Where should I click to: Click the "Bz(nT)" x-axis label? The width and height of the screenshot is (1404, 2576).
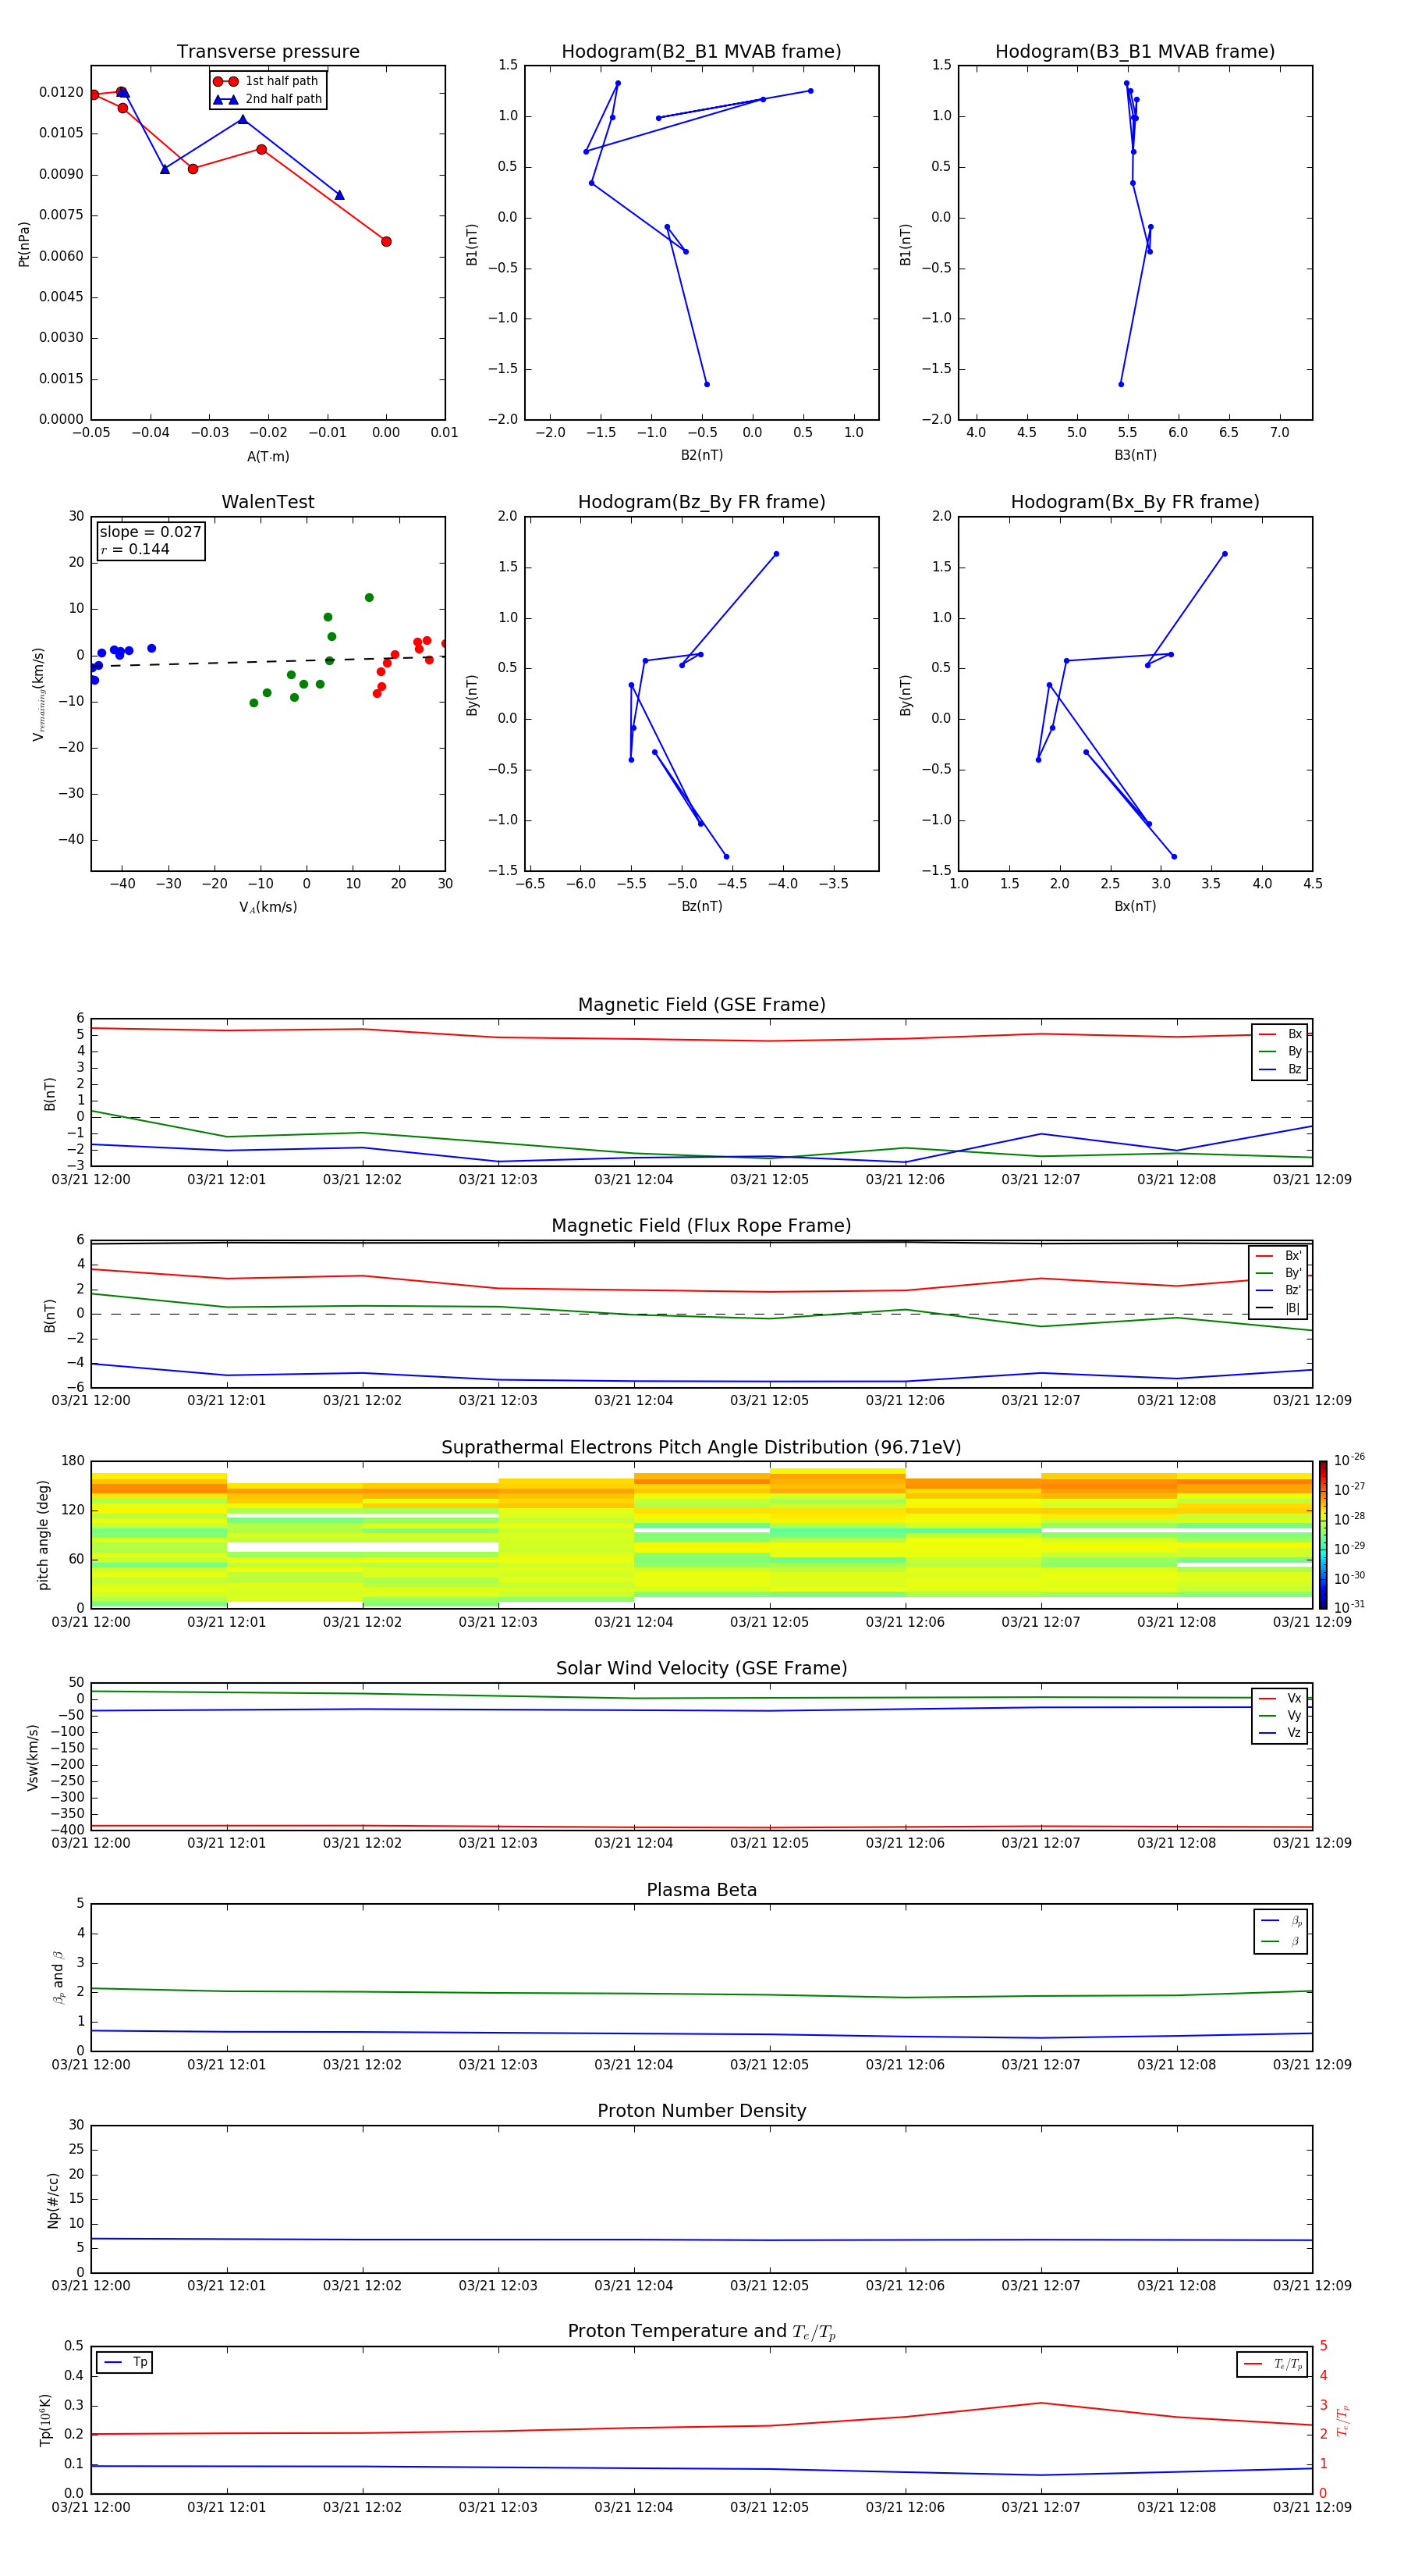point(701,906)
